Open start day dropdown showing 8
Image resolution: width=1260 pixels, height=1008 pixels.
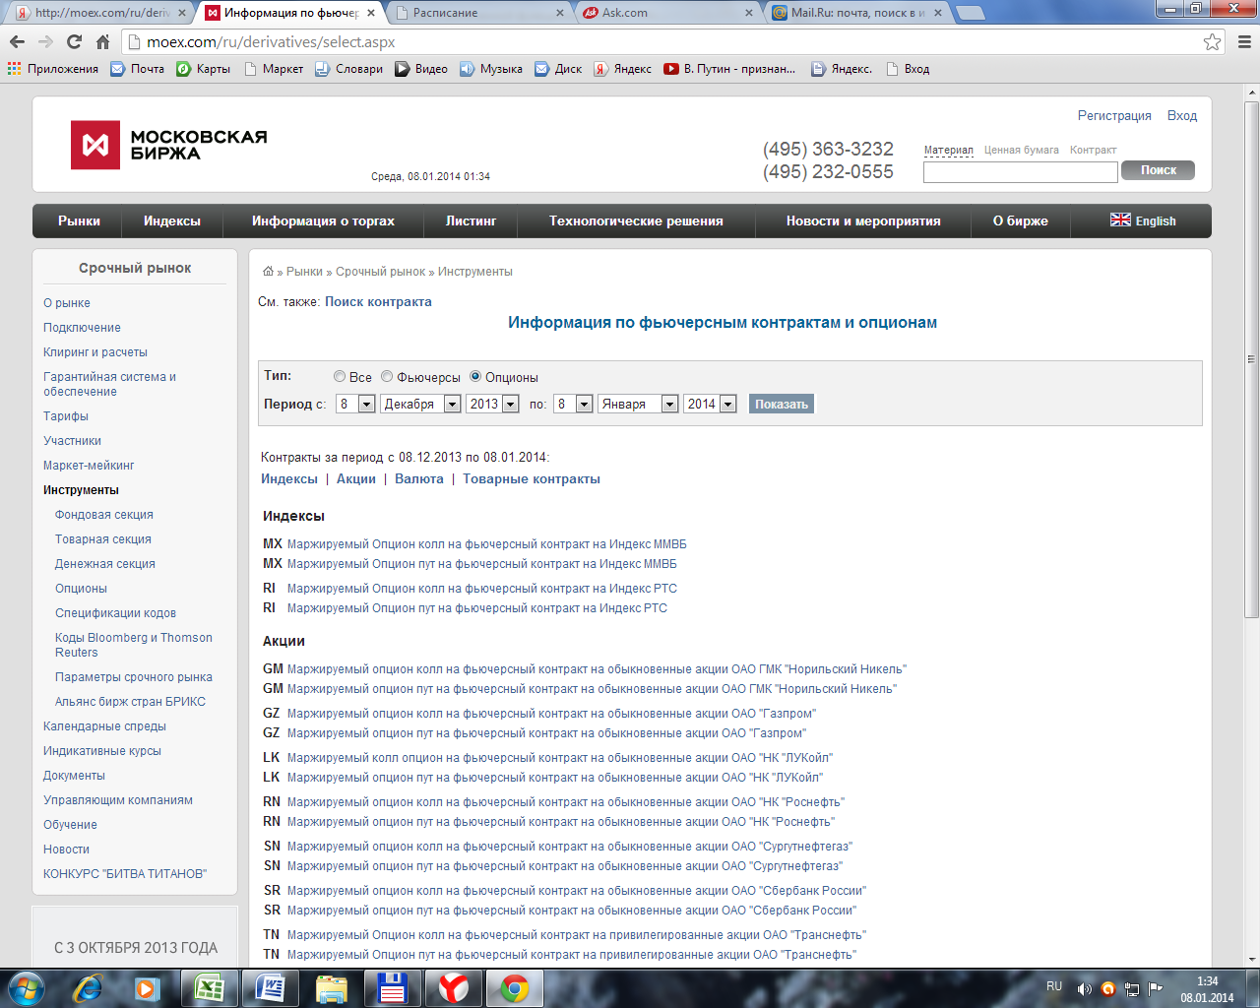pyautogui.click(x=355, y=404)
